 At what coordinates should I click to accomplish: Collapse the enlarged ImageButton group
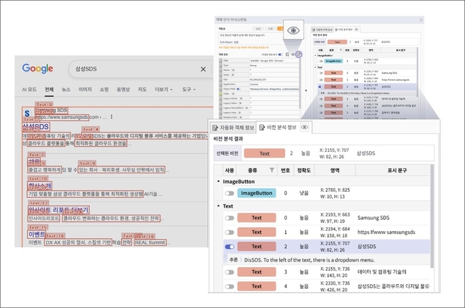(x=219, y=181)
